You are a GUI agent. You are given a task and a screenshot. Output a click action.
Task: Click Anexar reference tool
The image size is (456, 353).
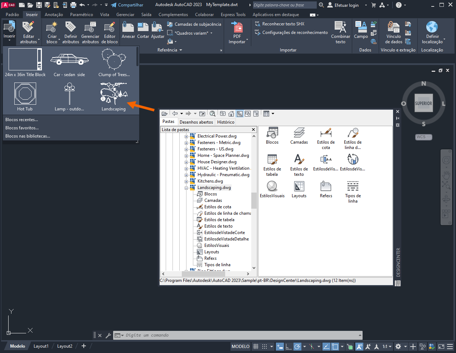(128, 30)
